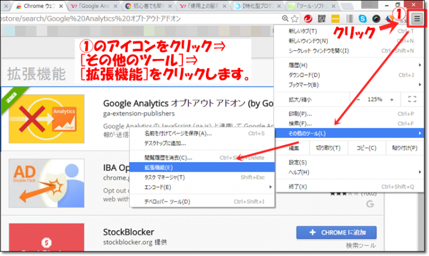429x256 pixels.
Task: Select 名前を付けてページを保存(A)...
Action: pos(202,133)
